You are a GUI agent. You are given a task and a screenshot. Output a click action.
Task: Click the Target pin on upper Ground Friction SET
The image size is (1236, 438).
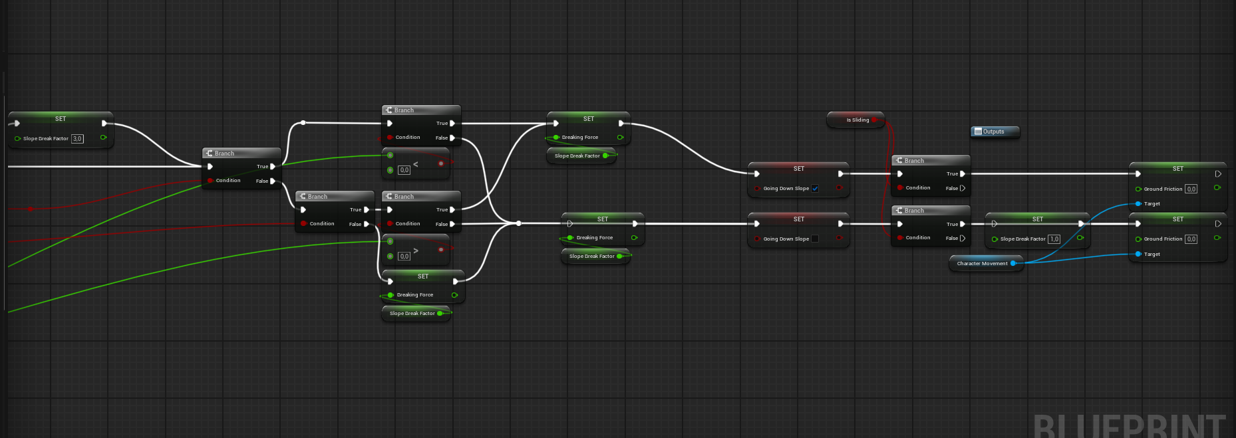[1139, 204]
